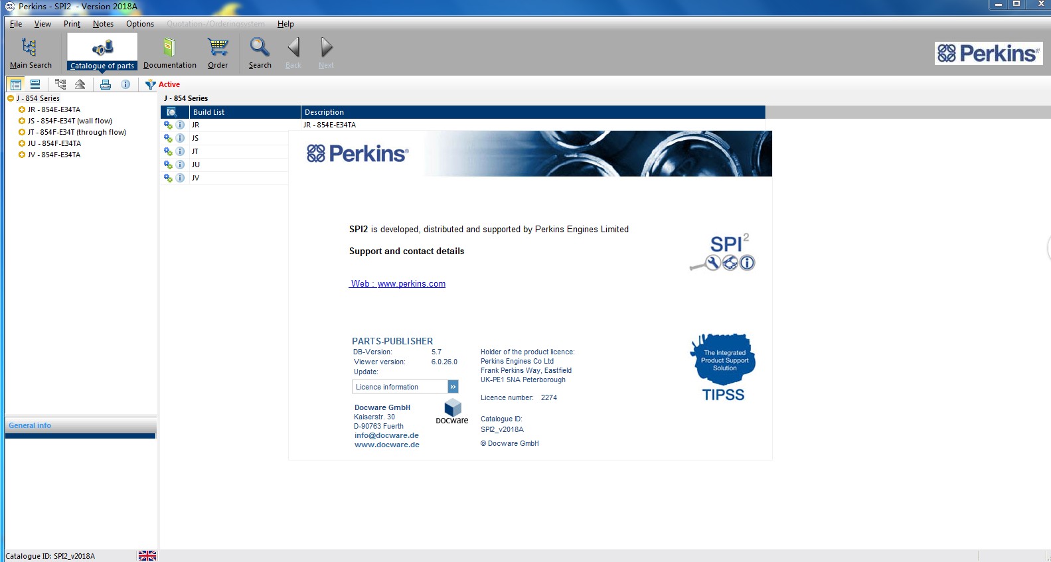Expand the JT - 854F-E34T (through flow) node
Viewport: 1051px width, 562px height.
(x=22, y=132)
